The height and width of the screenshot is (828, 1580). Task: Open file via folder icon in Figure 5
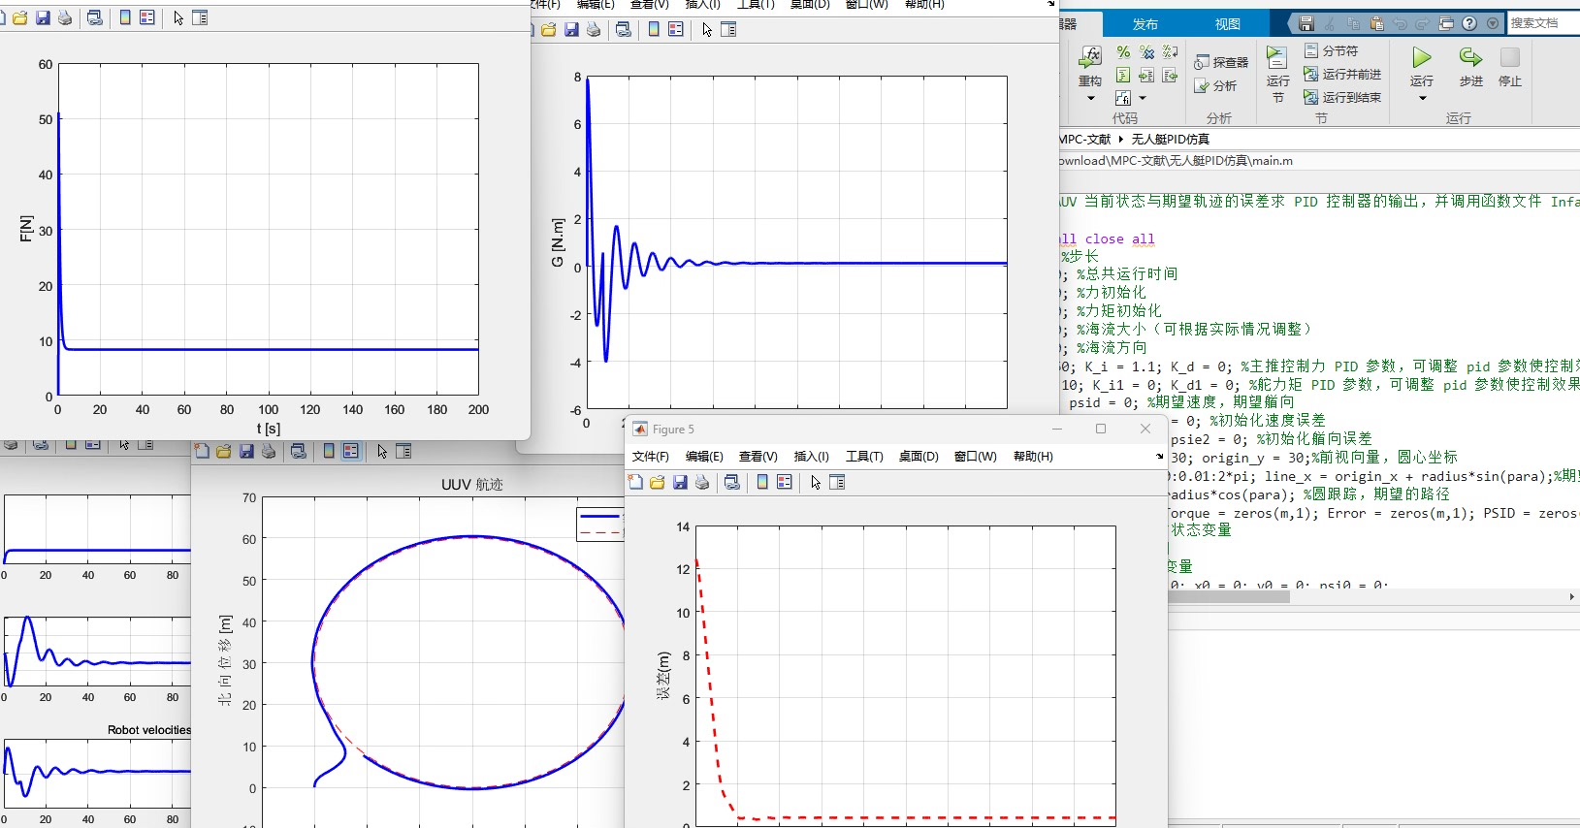(x=658, y=482)
